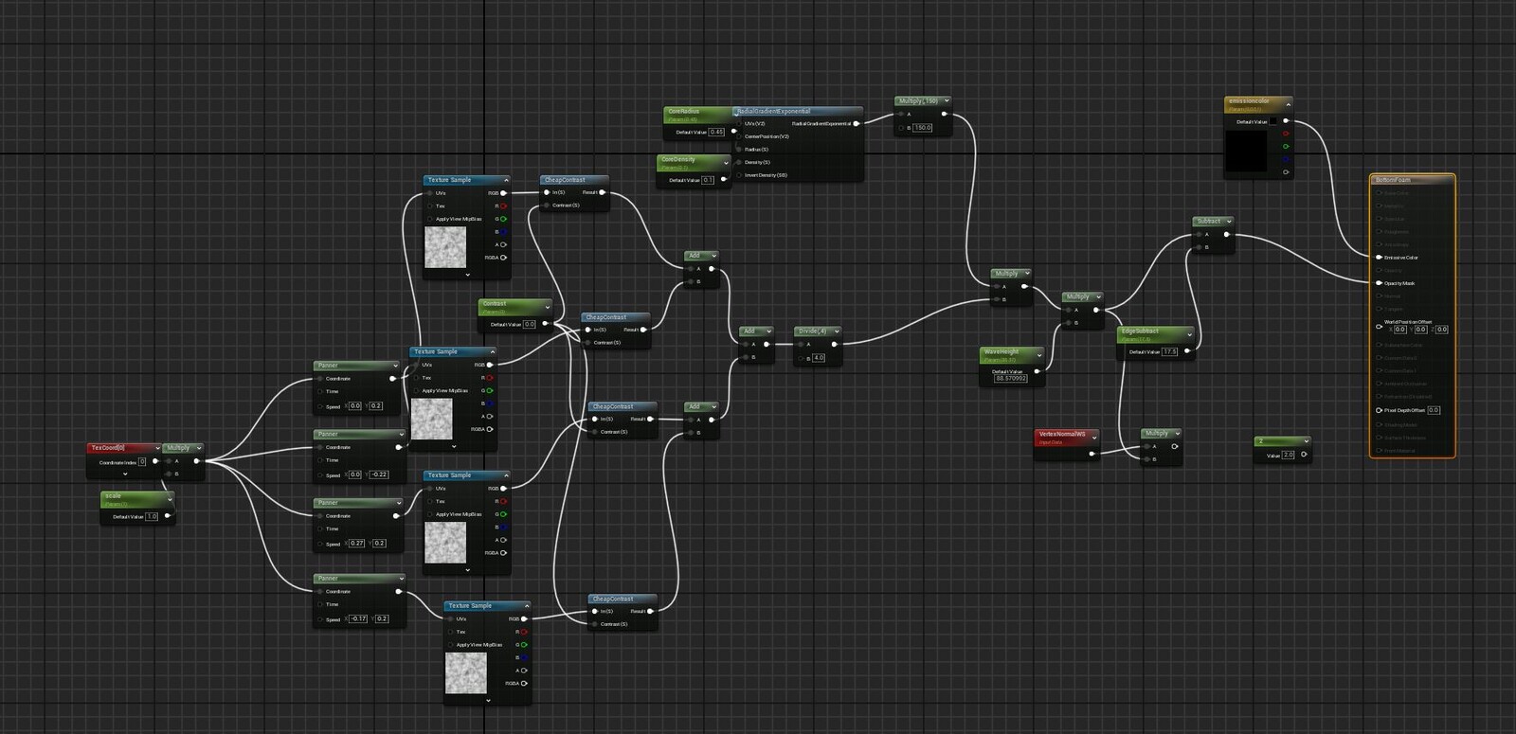Edit the Z constant Value 2.0 field
Image resolution: width=1516 pixels, height=734 pixels.
click(x=1289, y=455)
